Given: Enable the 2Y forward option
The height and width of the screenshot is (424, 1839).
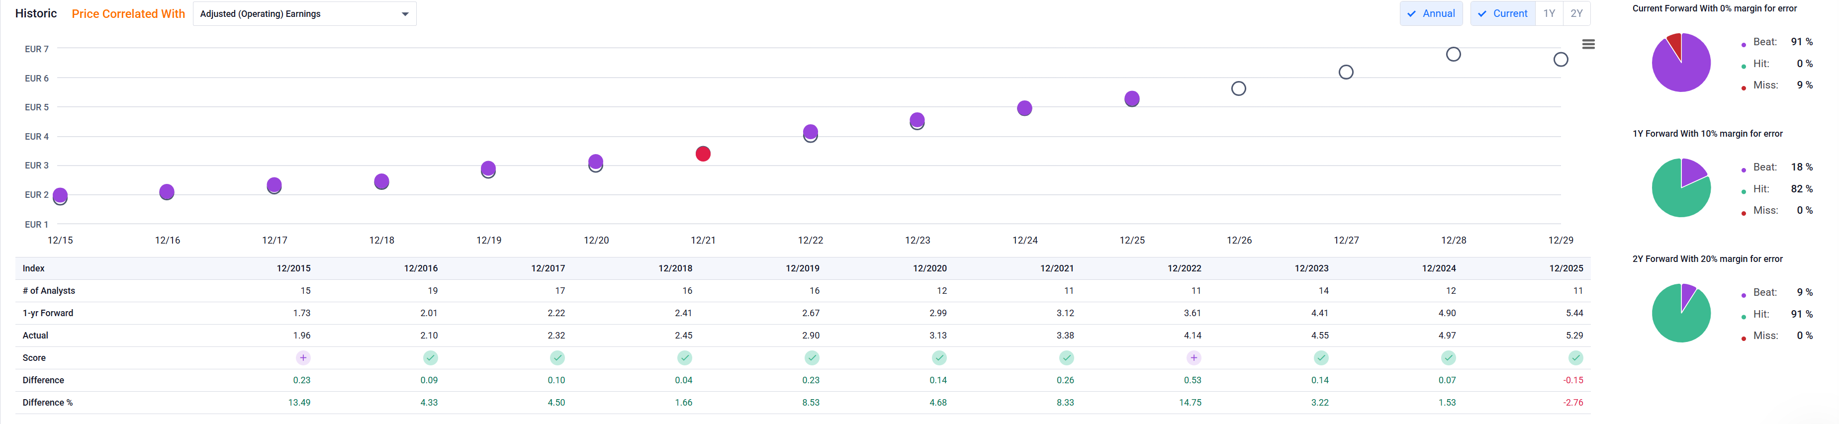Looking at the screenshot, I should (x=1576, y=13).
